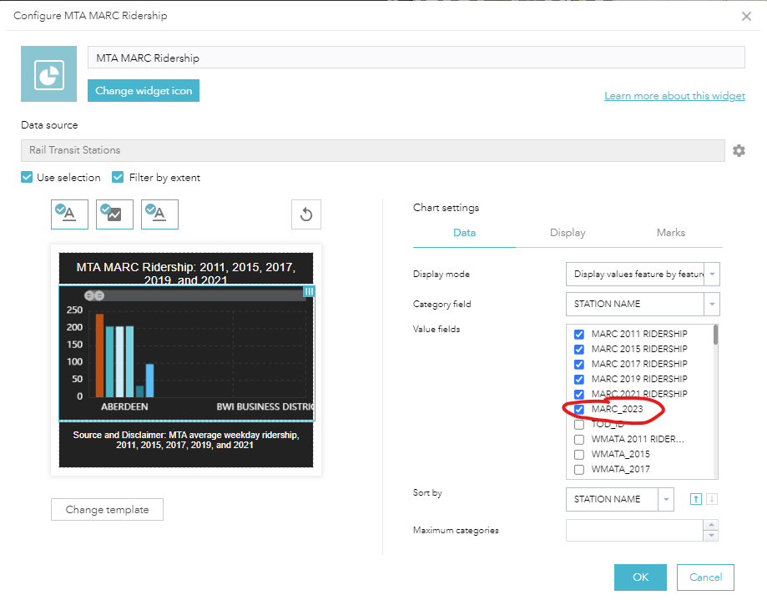
Task: Sort ascending with up arrow icon
Action: [695, 499]
